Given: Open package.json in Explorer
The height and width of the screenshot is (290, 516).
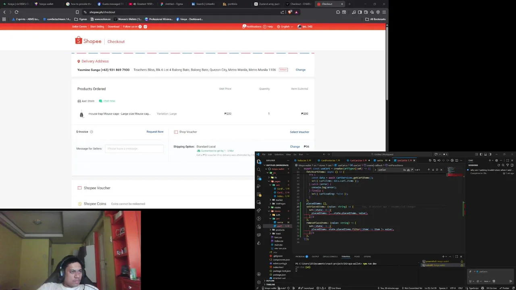Looking at the screenshot, I should [x=279, y=275].
